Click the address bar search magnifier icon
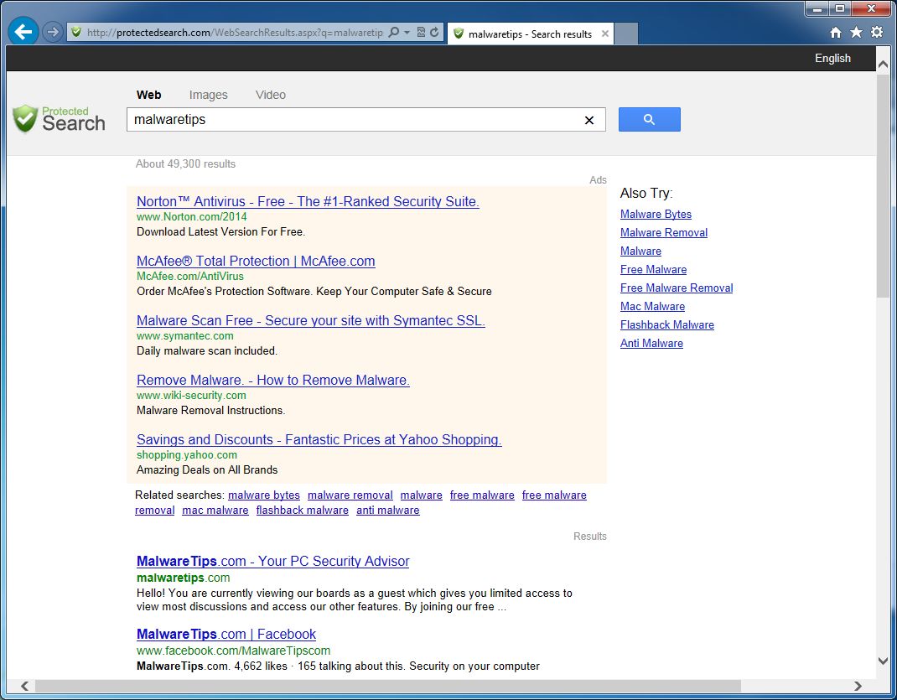Viewport: 897px width, 700px height. [x=393, y=33]
